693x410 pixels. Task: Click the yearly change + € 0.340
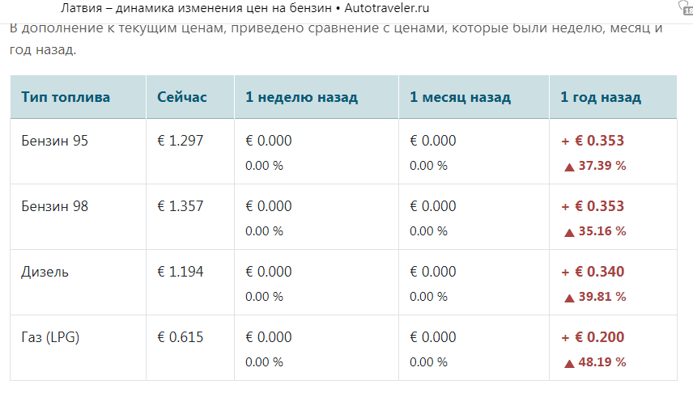[x=593, y=272]
